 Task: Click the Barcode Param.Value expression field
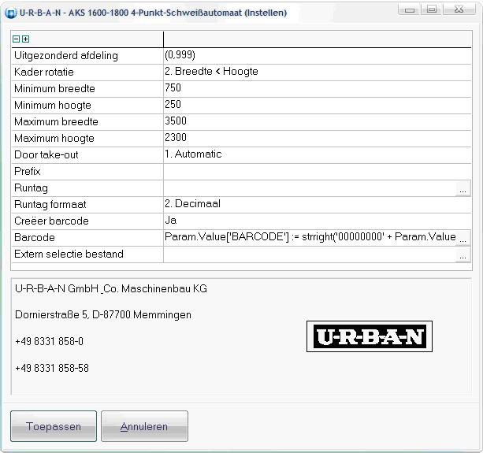coord(310,238)
